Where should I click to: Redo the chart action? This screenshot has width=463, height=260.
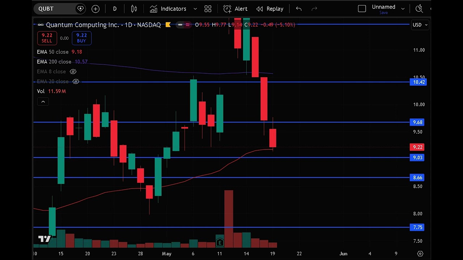pyautogui.click(x=314, y=9)
